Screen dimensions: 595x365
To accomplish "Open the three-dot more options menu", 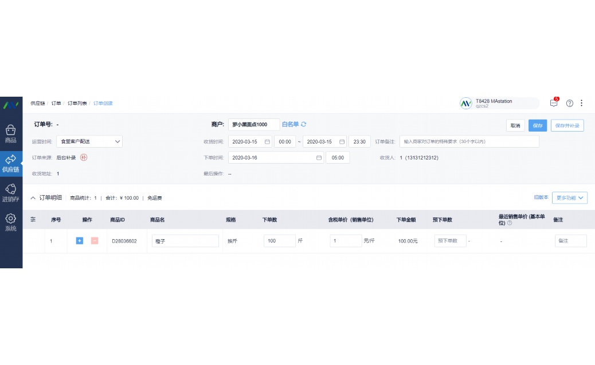I will click(x=582, y=104).
